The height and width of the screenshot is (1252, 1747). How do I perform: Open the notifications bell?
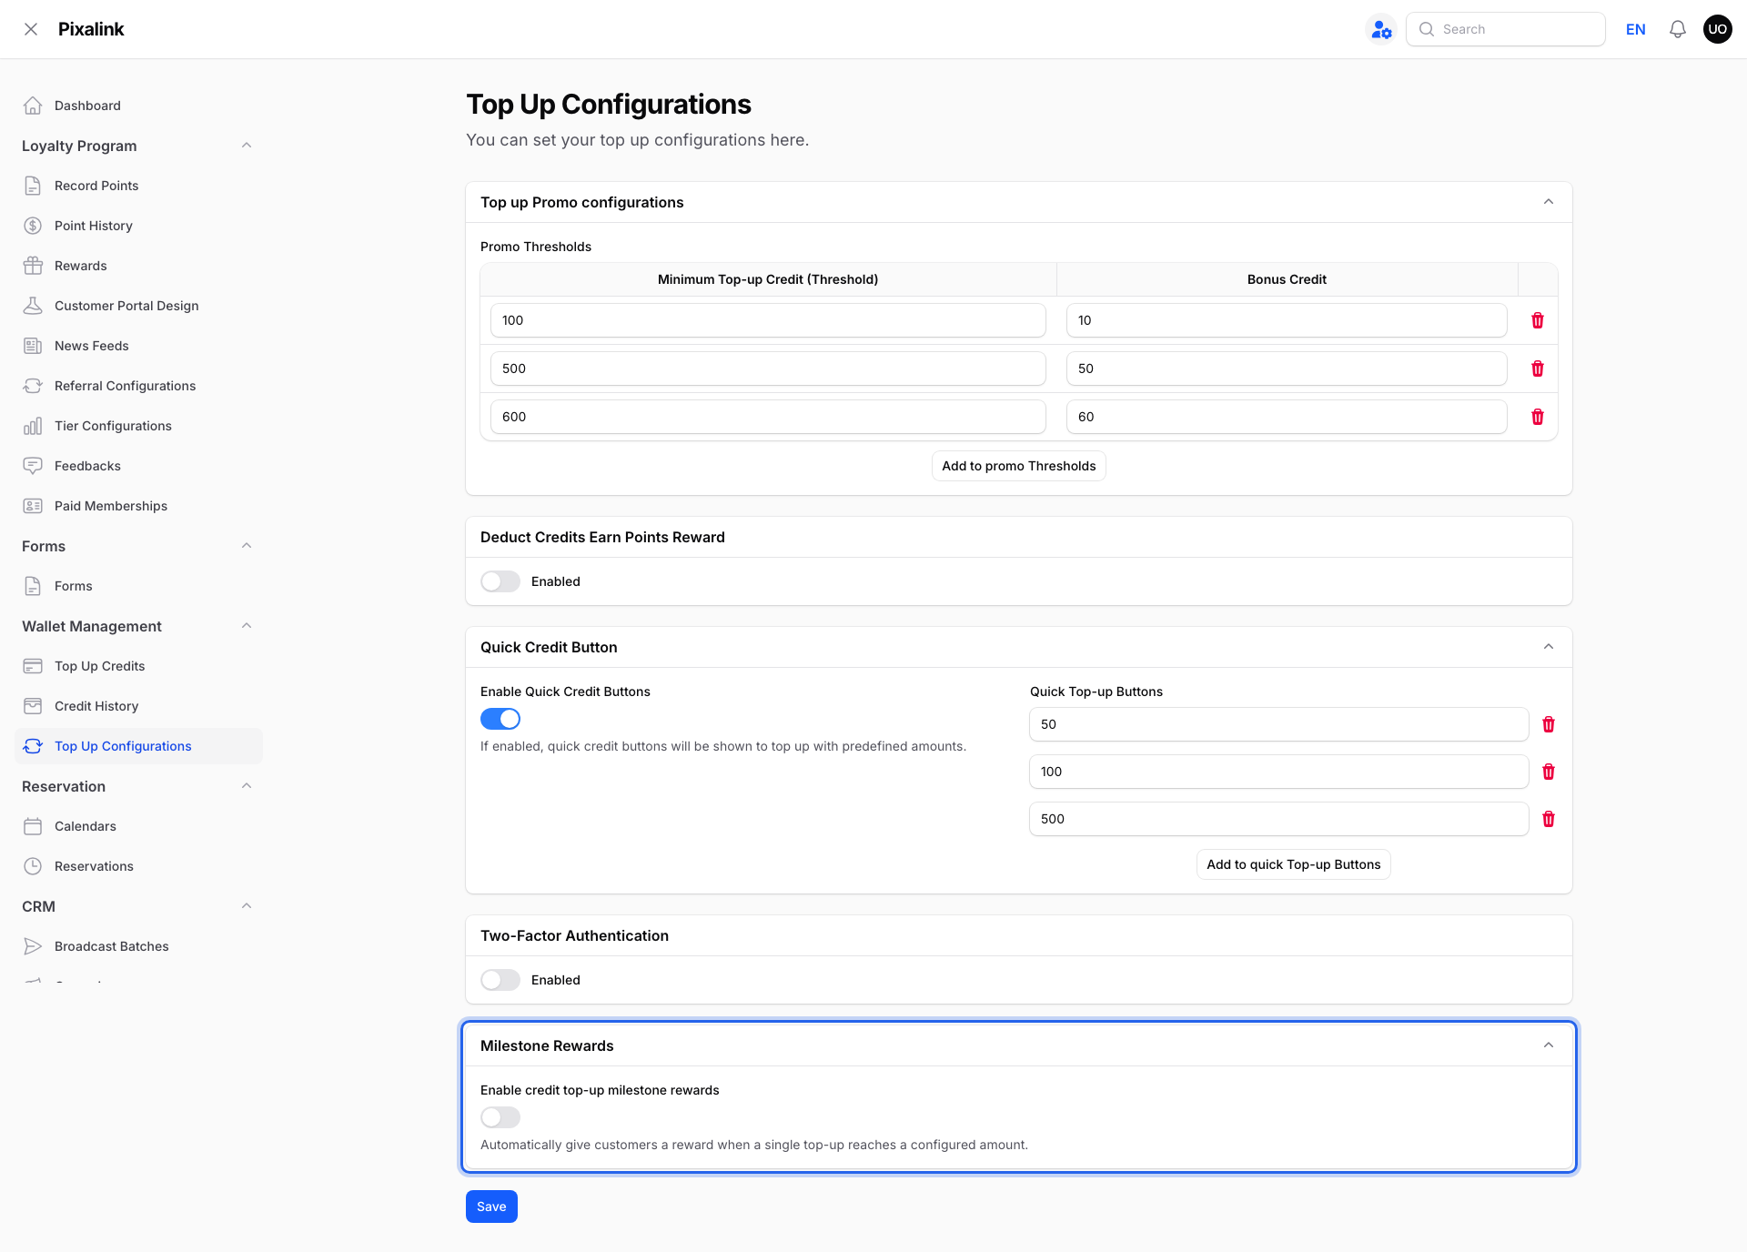click(1678, 29)
